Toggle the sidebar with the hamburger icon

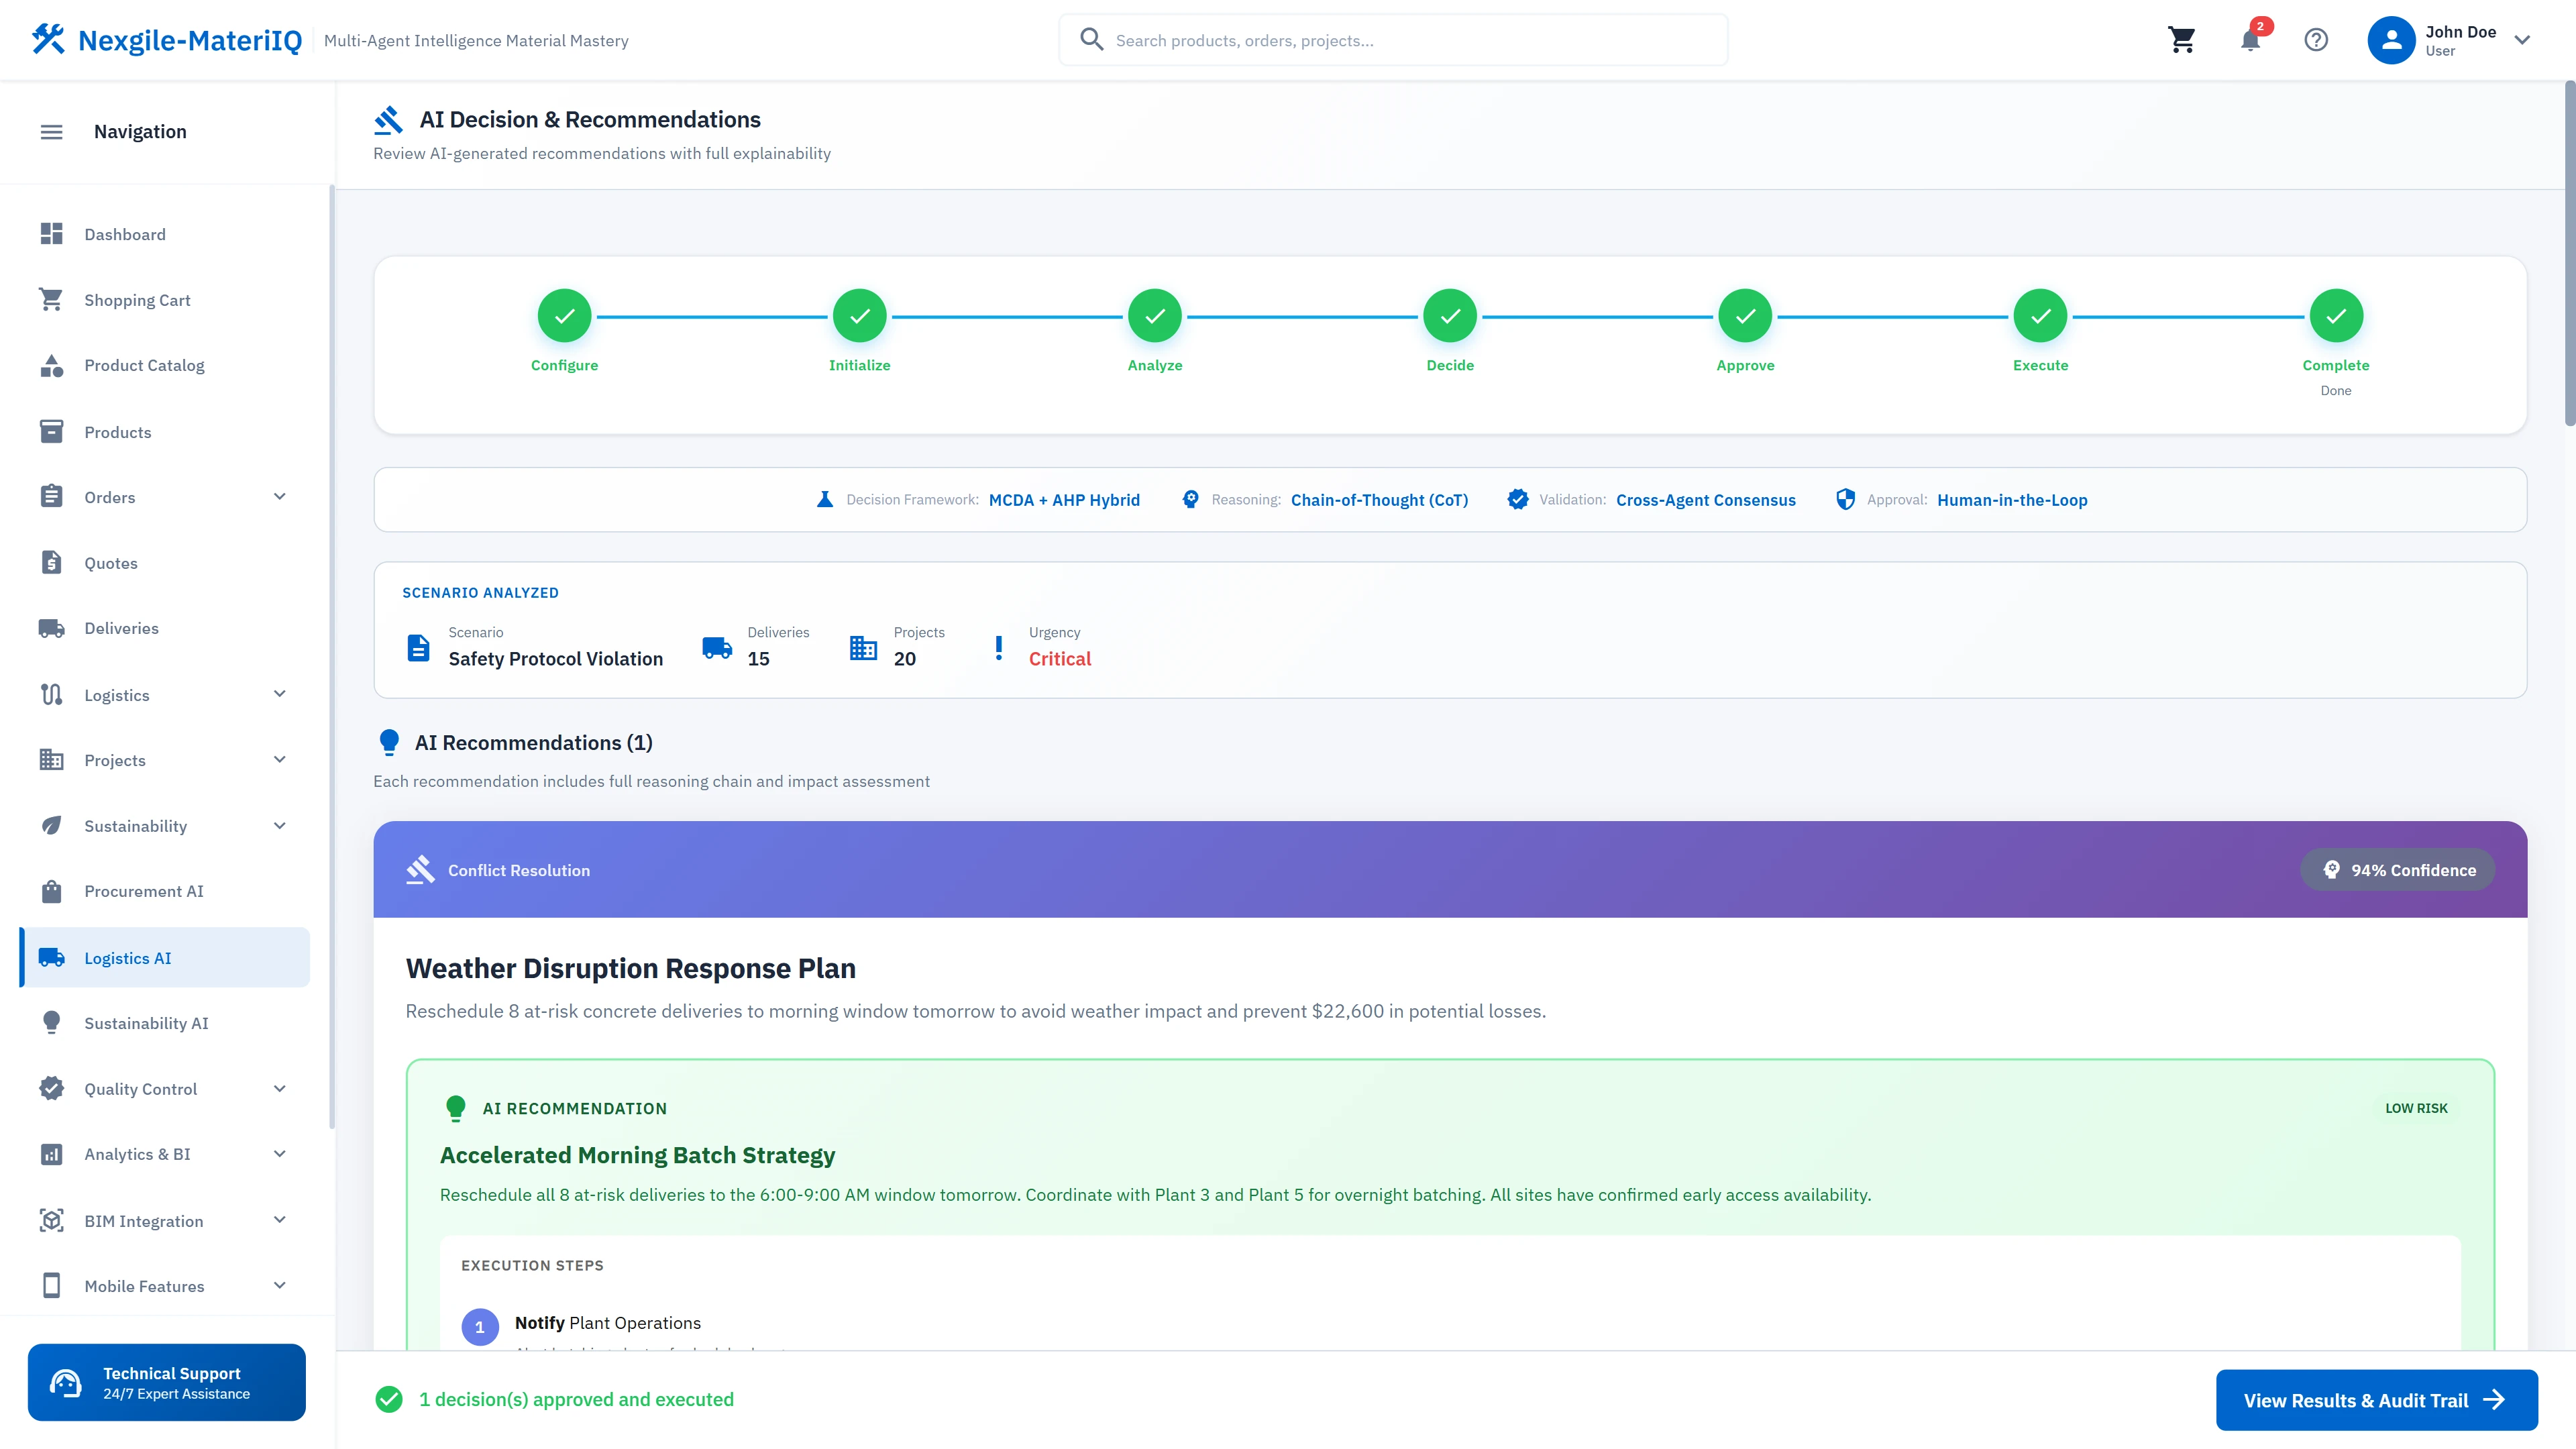[x=51, y=131]
